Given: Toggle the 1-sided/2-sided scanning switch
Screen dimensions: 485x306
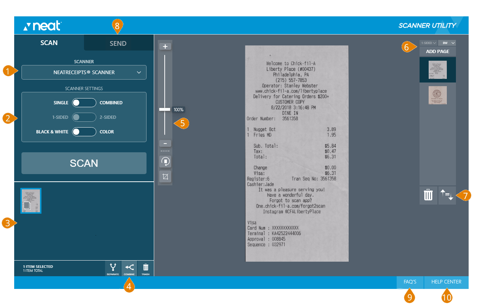Looking at the screenshot, I should click(84, 117).
